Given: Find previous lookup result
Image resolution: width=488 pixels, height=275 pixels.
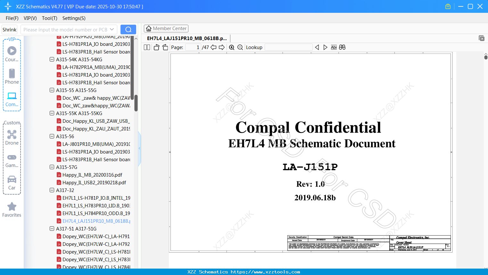Looking at the screenshot, I should click(x=317, y=47).
